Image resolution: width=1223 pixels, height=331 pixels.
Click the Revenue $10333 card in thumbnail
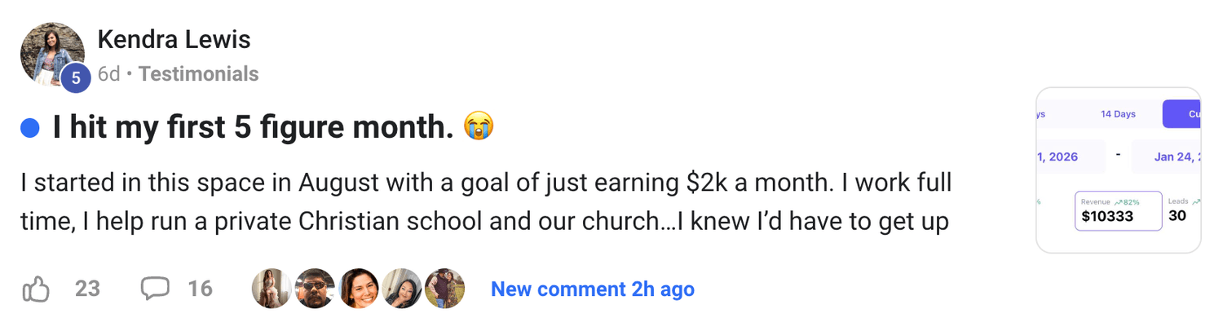tap(1118, 211)
